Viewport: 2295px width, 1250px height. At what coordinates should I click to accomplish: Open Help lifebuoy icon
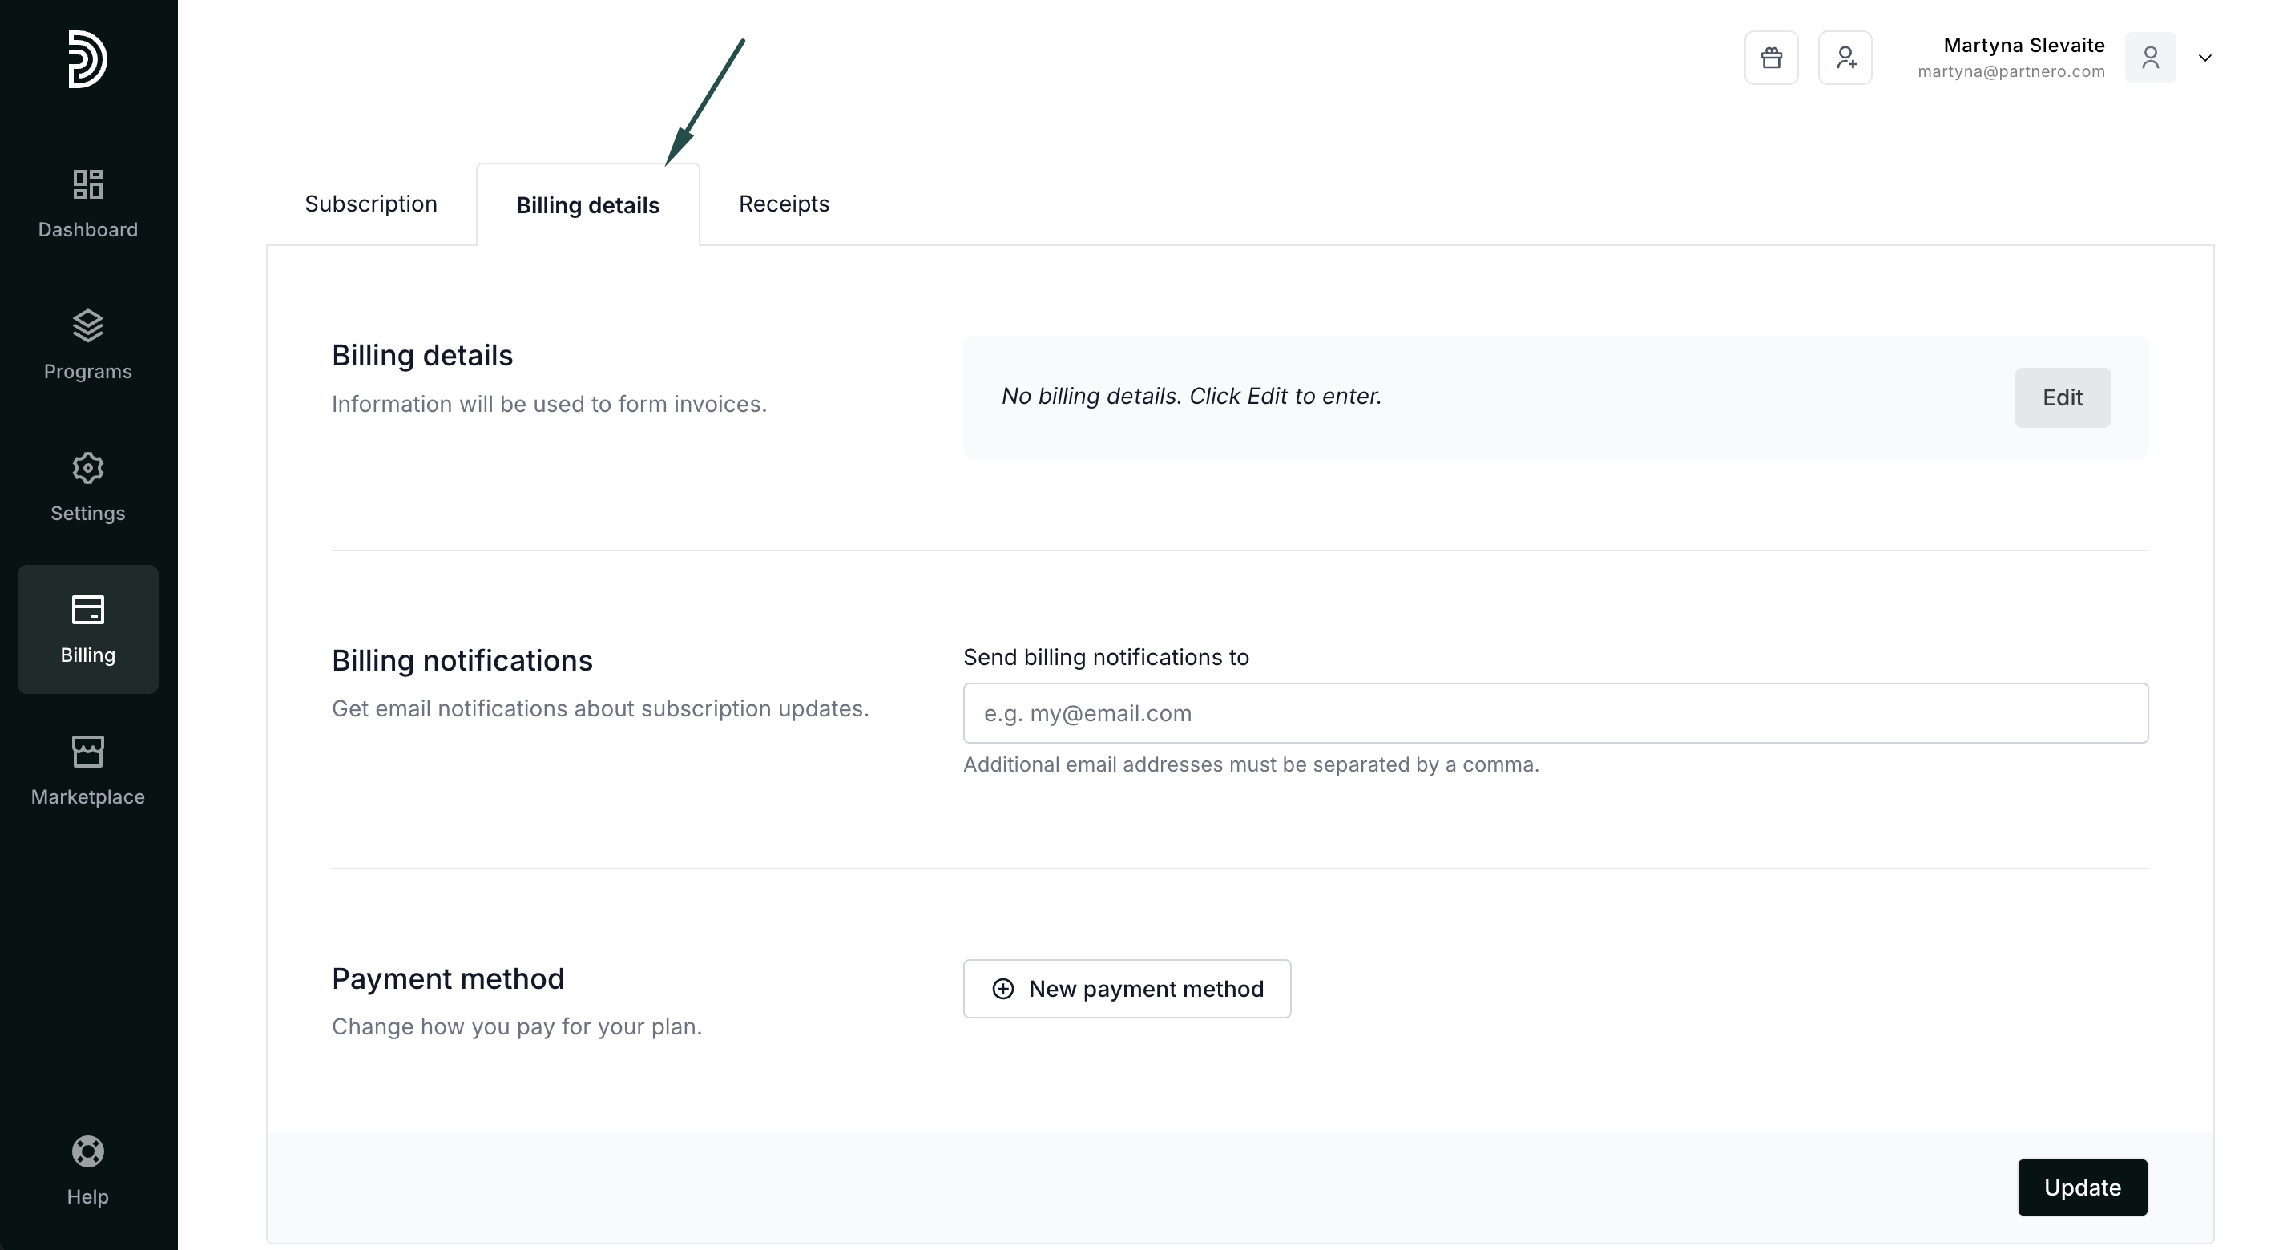pyautogui.click(x=87, y=1152)
